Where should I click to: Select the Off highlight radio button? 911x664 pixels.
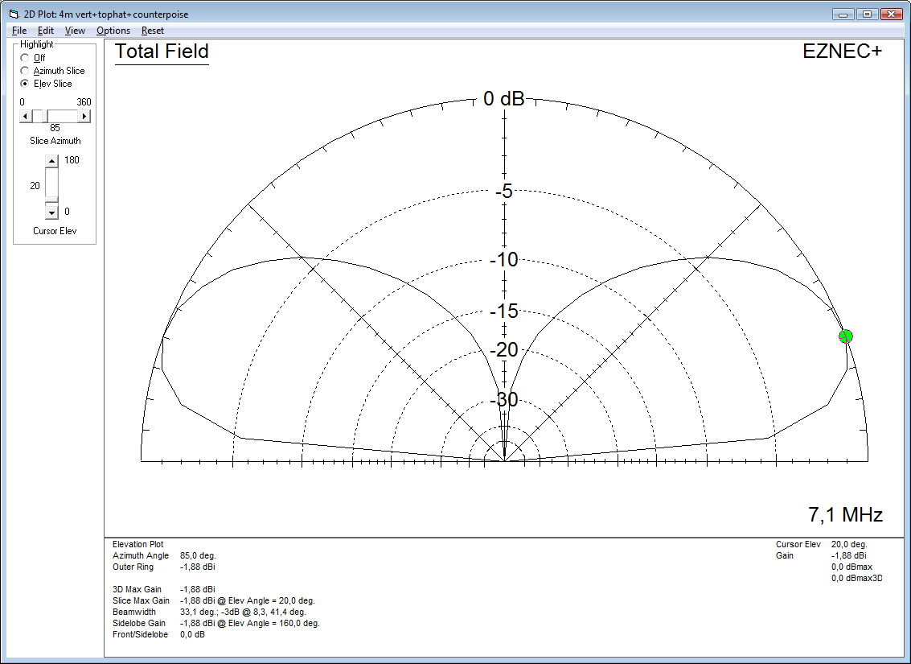(x=25, y=58)
